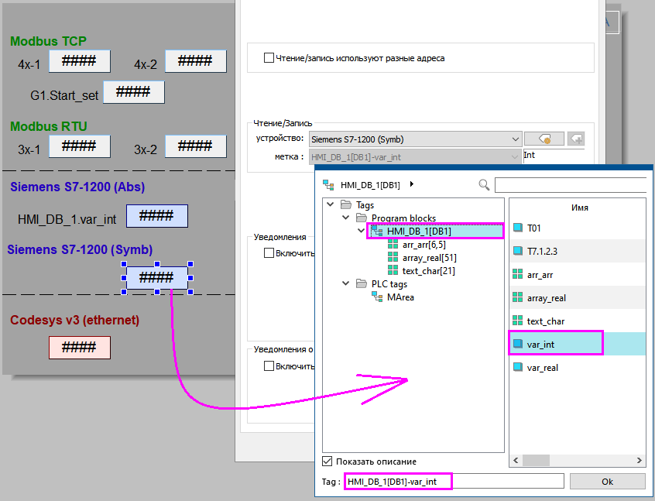Collapse the HMI_DB_1[DB1] node

361,231
